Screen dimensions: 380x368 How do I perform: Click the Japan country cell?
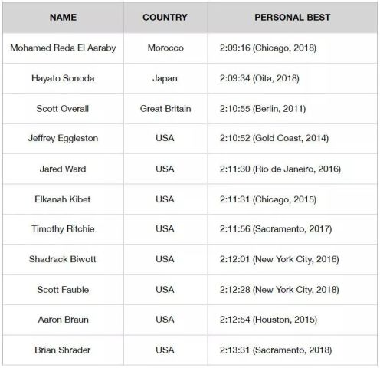(165, 78)
